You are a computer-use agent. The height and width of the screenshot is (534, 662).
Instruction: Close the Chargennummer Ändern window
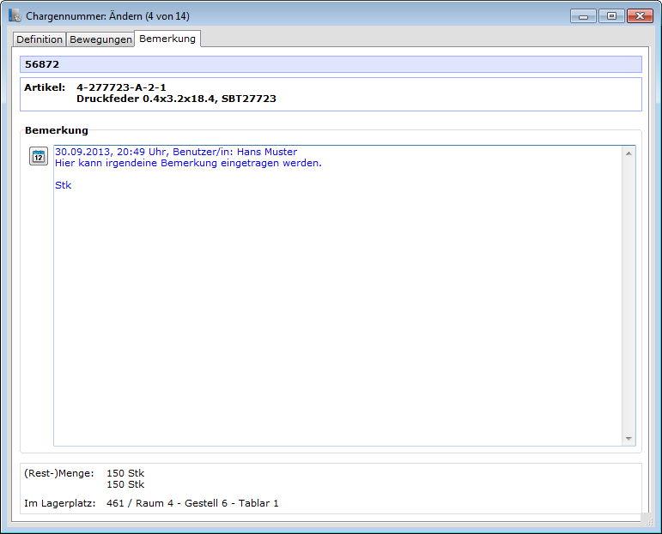pyautogui.click(x=639, y=16)
